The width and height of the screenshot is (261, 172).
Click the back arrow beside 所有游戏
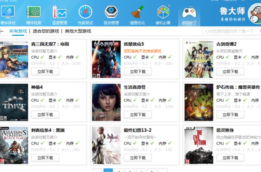click(x=2, y=31)
